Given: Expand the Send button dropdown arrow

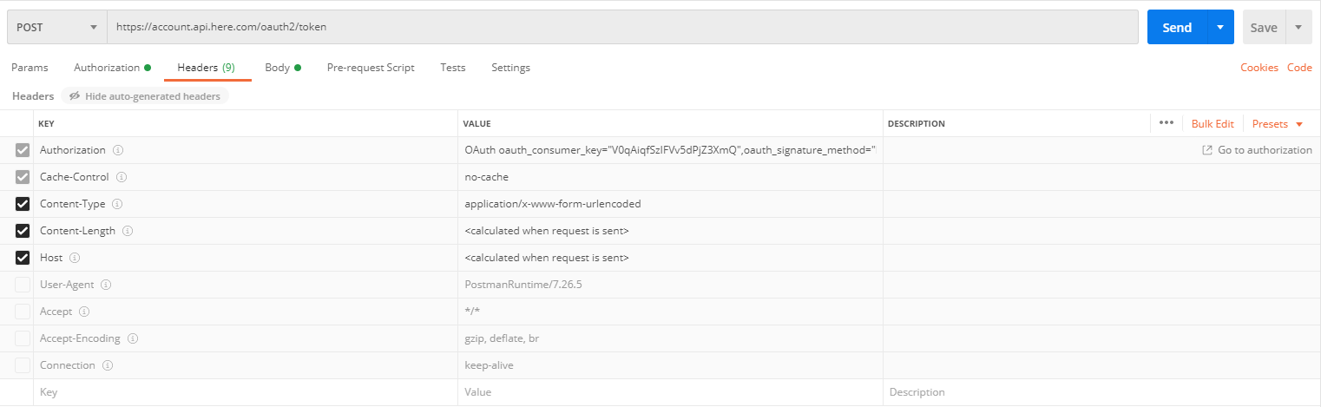Looking at the screenshot, I should coord(1220,28).
